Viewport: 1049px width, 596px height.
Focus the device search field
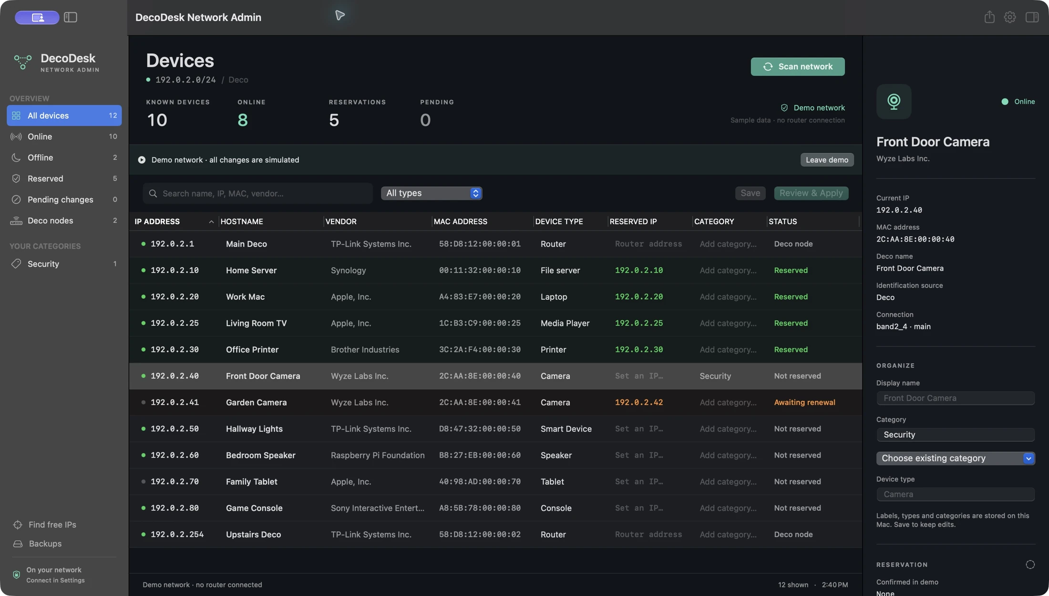258,193
